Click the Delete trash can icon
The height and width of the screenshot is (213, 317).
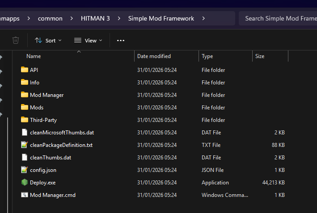(x=16, y=41)
